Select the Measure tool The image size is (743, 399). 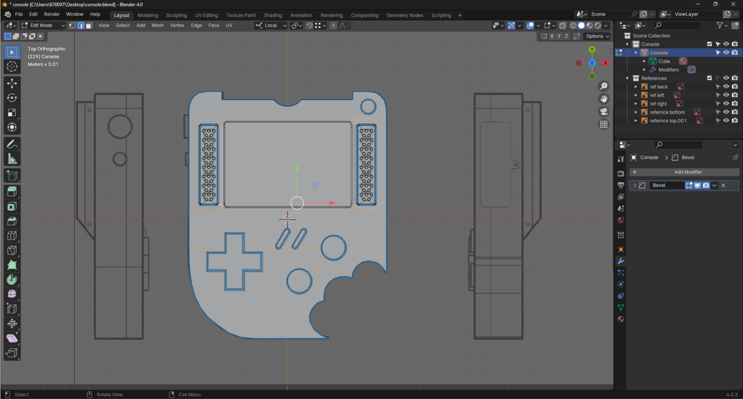click(x=12, y=159)
